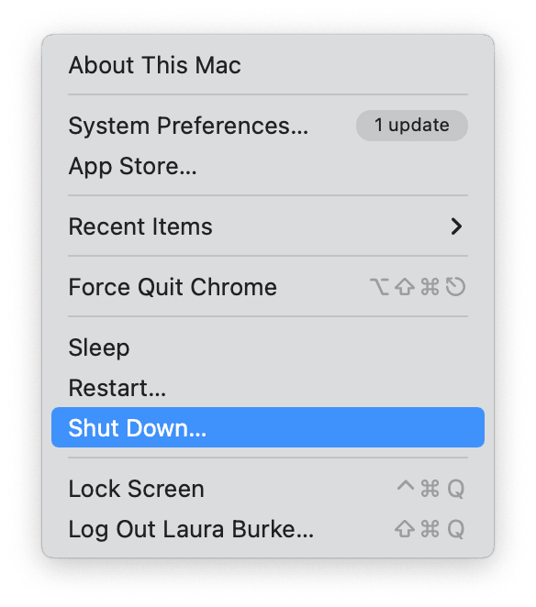Click the "1 update" badge

pyautogui.click(x=411, y=126)
